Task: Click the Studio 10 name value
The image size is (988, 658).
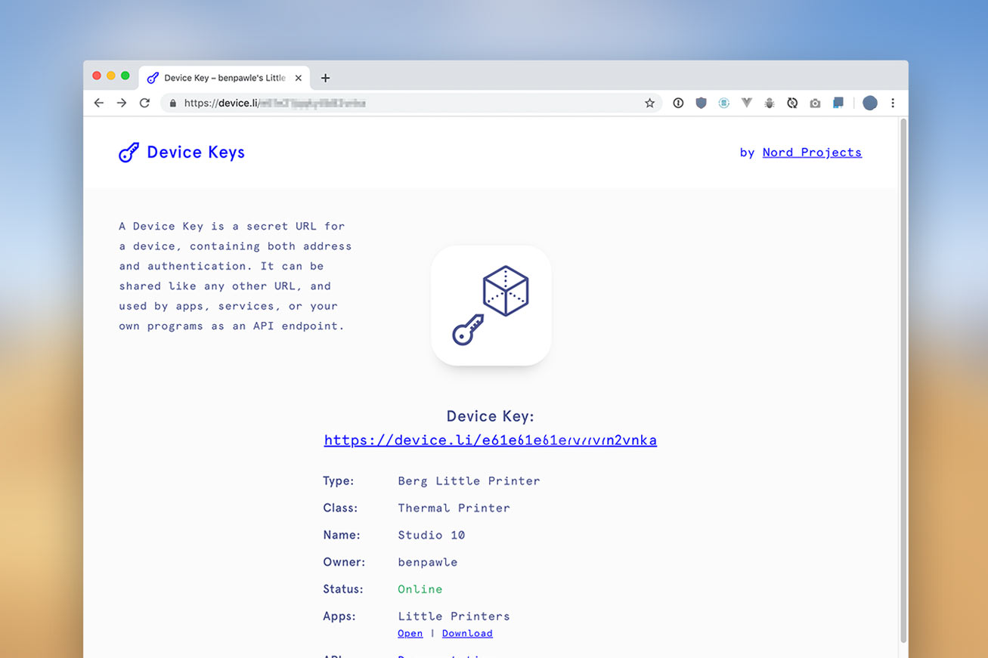Action: [x=431, y=536]
